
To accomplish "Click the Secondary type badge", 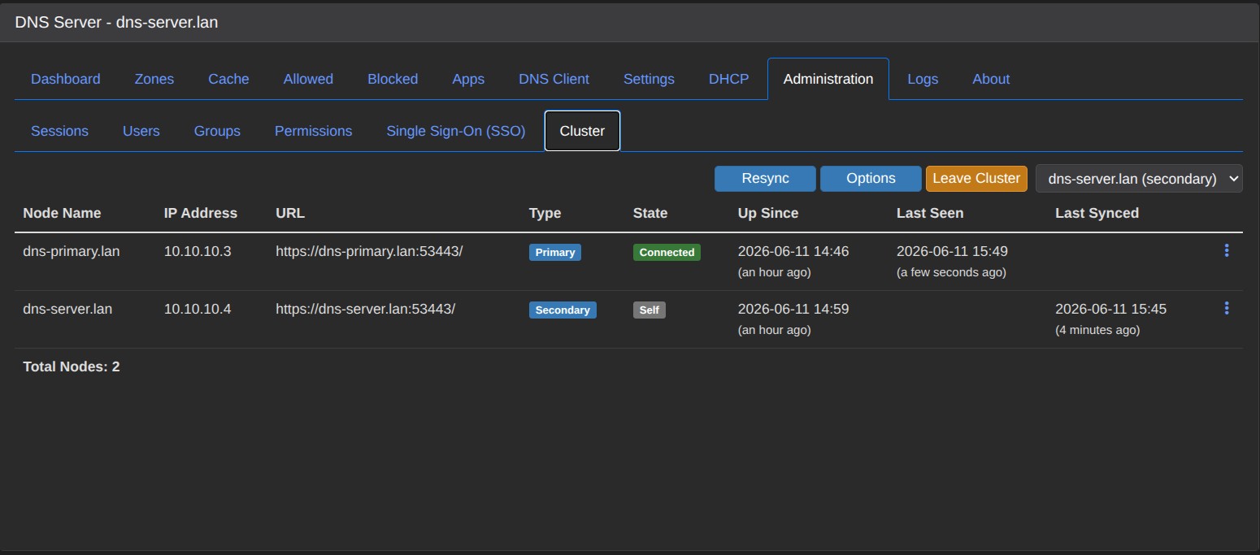I will point(563,310).
